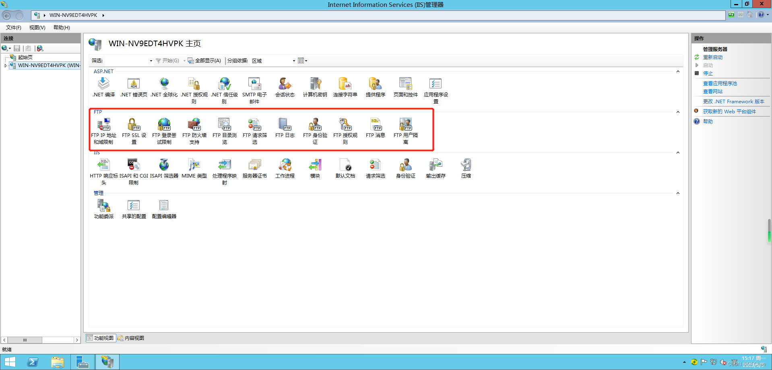Image resolution: width=772 pixels, height=370 pixels.
Task: Open FTP SSL 设置
Action: pos(134,131)
